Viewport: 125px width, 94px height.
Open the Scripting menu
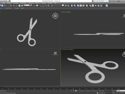coord(50,3)
